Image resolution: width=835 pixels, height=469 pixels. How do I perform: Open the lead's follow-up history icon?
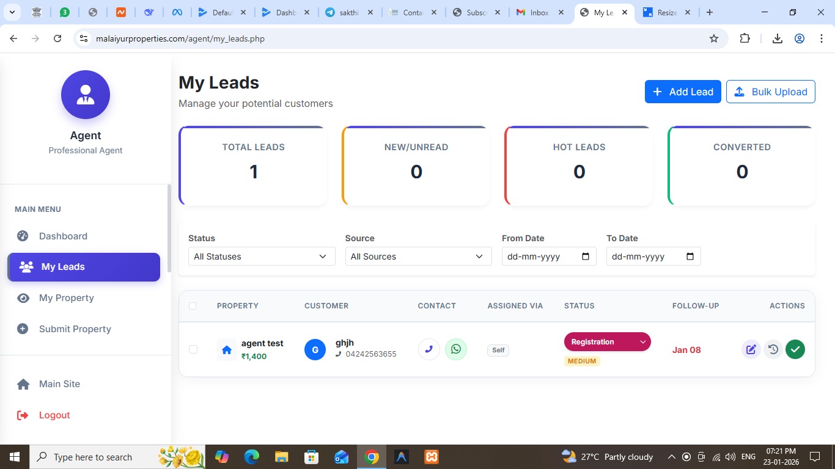(x=773, y=349)
